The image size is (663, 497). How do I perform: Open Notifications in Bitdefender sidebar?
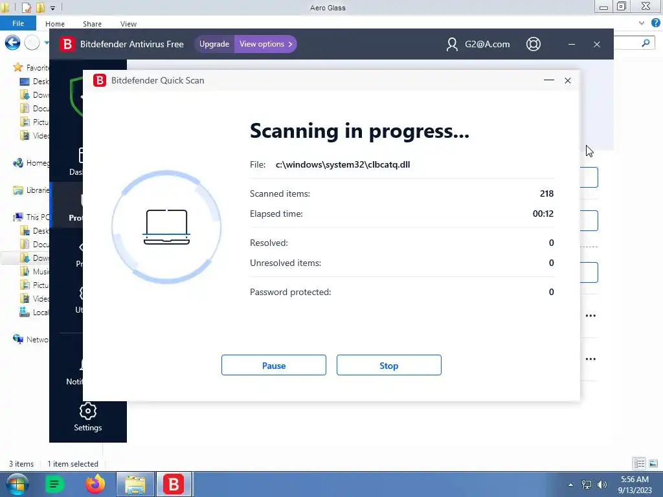pos(74,372)
